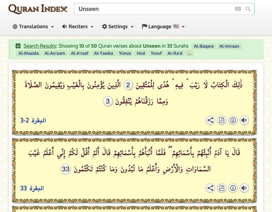272x212 pixels.
Task: Open the Search Results link
Action: 40,46
